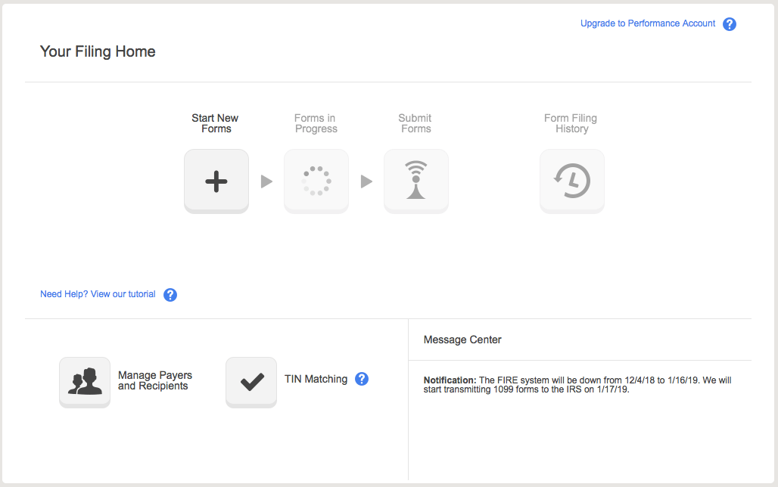This screenshot has height=487, width=778.
Task: Click the help icon beside TIN Matching
Action: coord(362,379)
